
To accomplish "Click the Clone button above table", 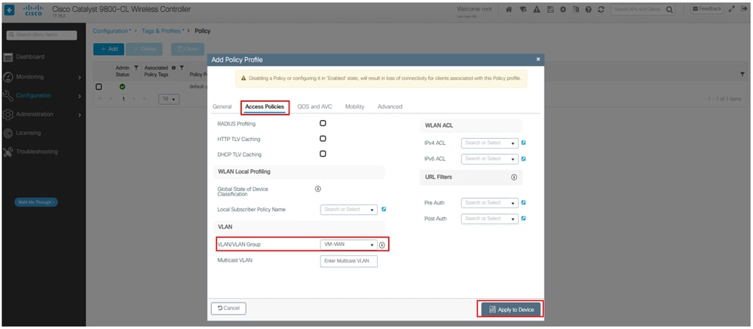I will [x=188, y=49].
